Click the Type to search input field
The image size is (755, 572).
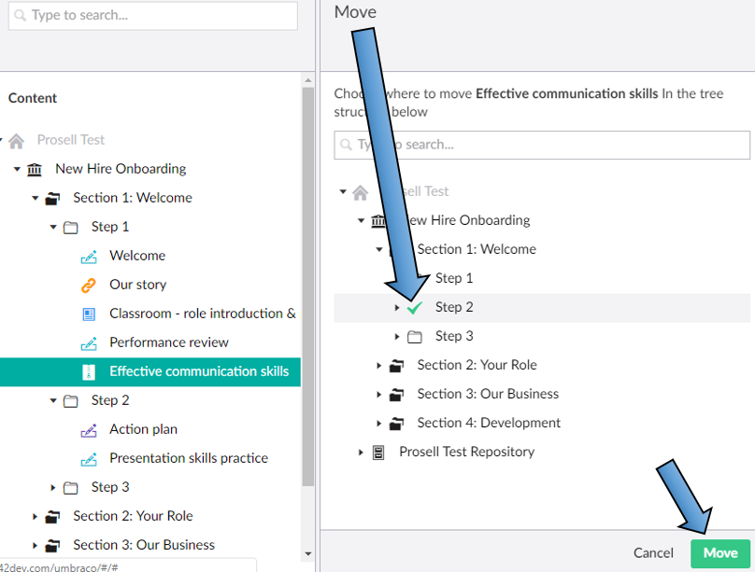152,16
